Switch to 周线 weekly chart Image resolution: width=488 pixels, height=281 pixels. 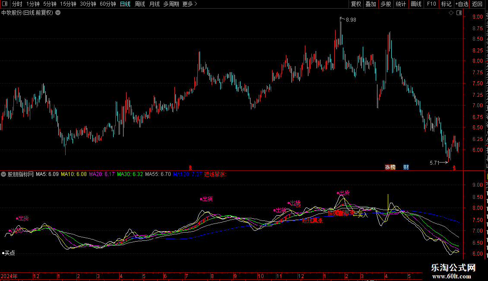point(140,4)
